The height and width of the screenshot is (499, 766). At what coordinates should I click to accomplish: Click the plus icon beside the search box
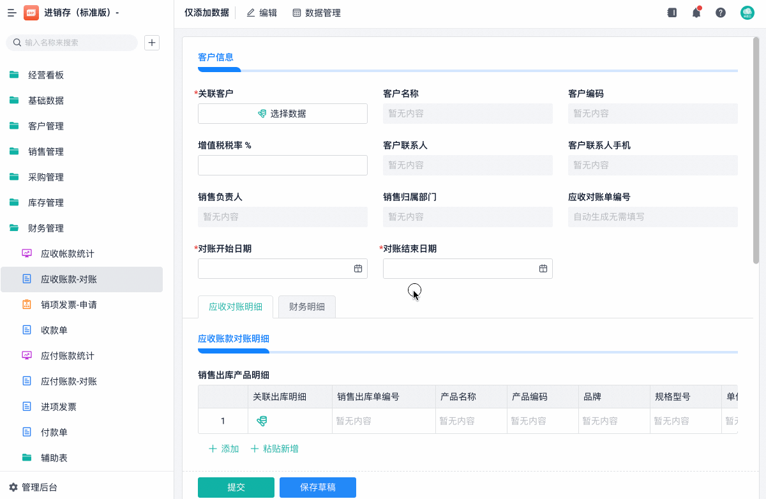tap(152, 43)
